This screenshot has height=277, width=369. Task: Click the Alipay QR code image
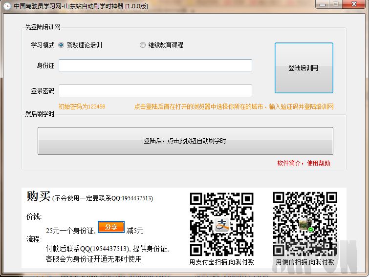pyautogui.click(x=221, y=224)
